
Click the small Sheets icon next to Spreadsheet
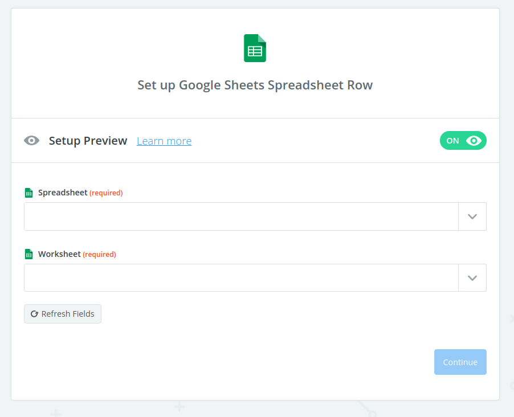[29, 193]
